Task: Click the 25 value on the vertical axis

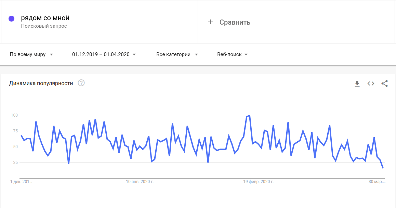Action: click(15, 162)
